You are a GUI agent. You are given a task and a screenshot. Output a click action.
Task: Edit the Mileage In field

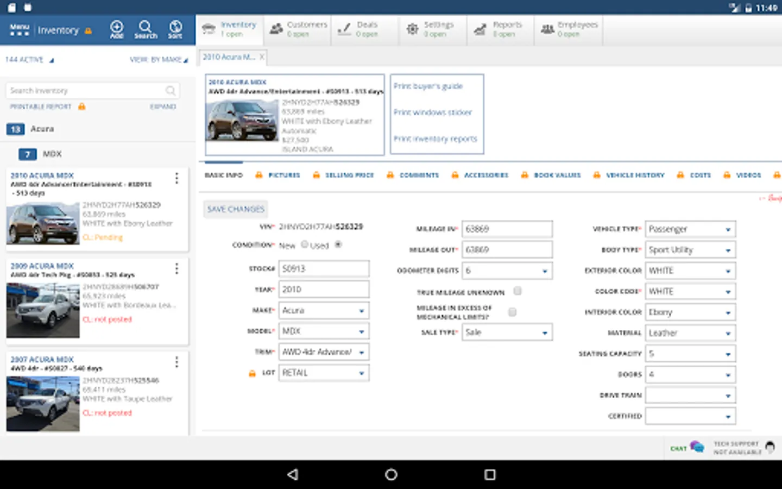pyautogui.click(x=507, y=229)
